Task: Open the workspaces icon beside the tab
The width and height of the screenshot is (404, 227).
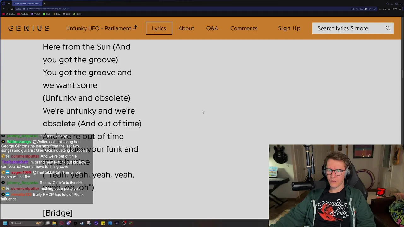Action: (9, 3)
